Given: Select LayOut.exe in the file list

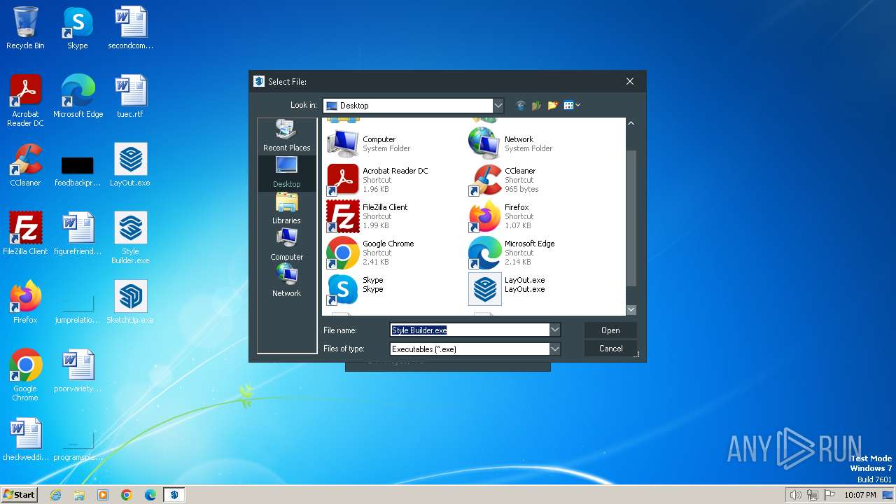Looking at the screenshot, I should 537,289.
